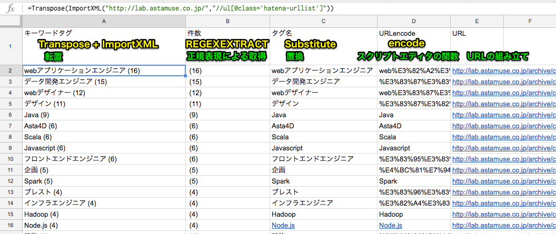Click tag name cell 'ブレスト' in column C

323,192
